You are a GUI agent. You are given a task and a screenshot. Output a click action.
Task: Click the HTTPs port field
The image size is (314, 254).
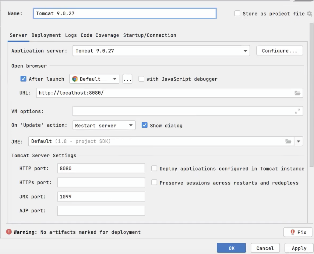pyautogui.click(x=101, y=182)
